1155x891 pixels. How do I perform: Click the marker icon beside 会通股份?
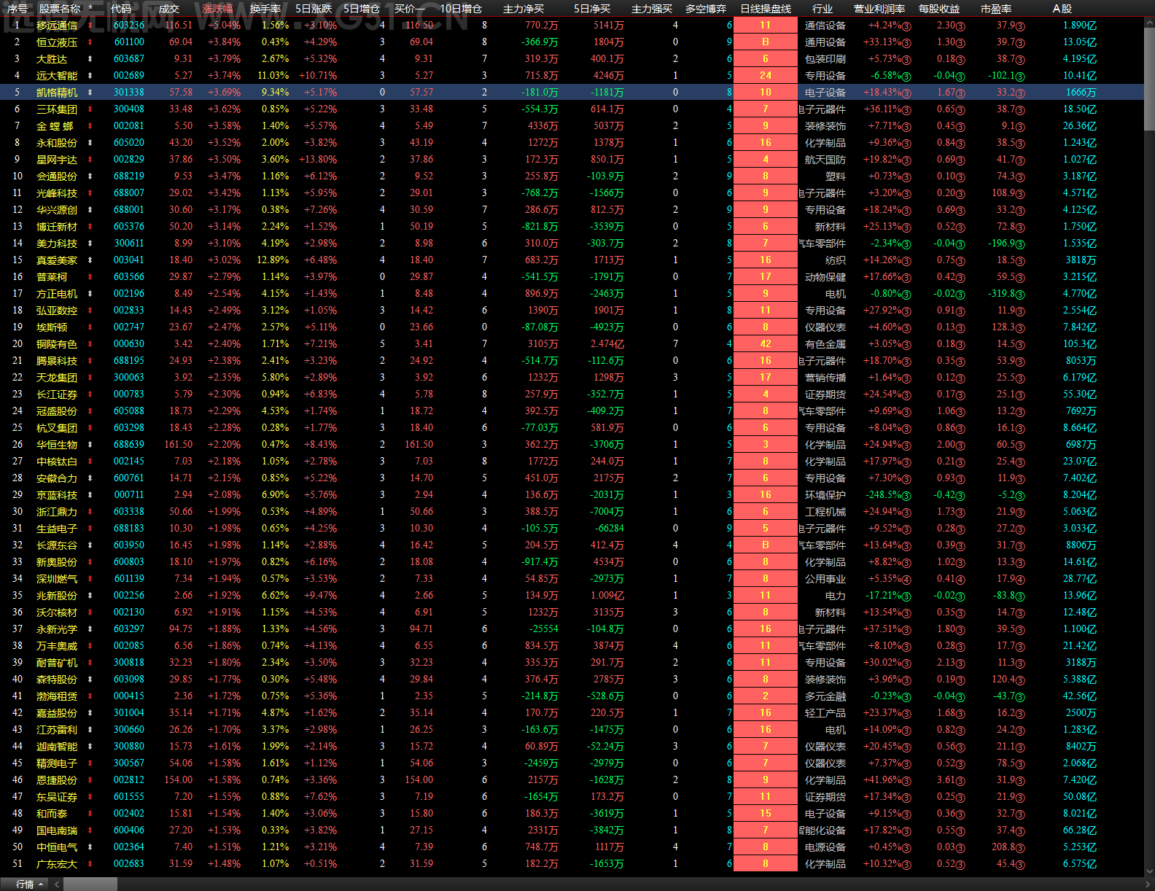click(x=90, y=176)
